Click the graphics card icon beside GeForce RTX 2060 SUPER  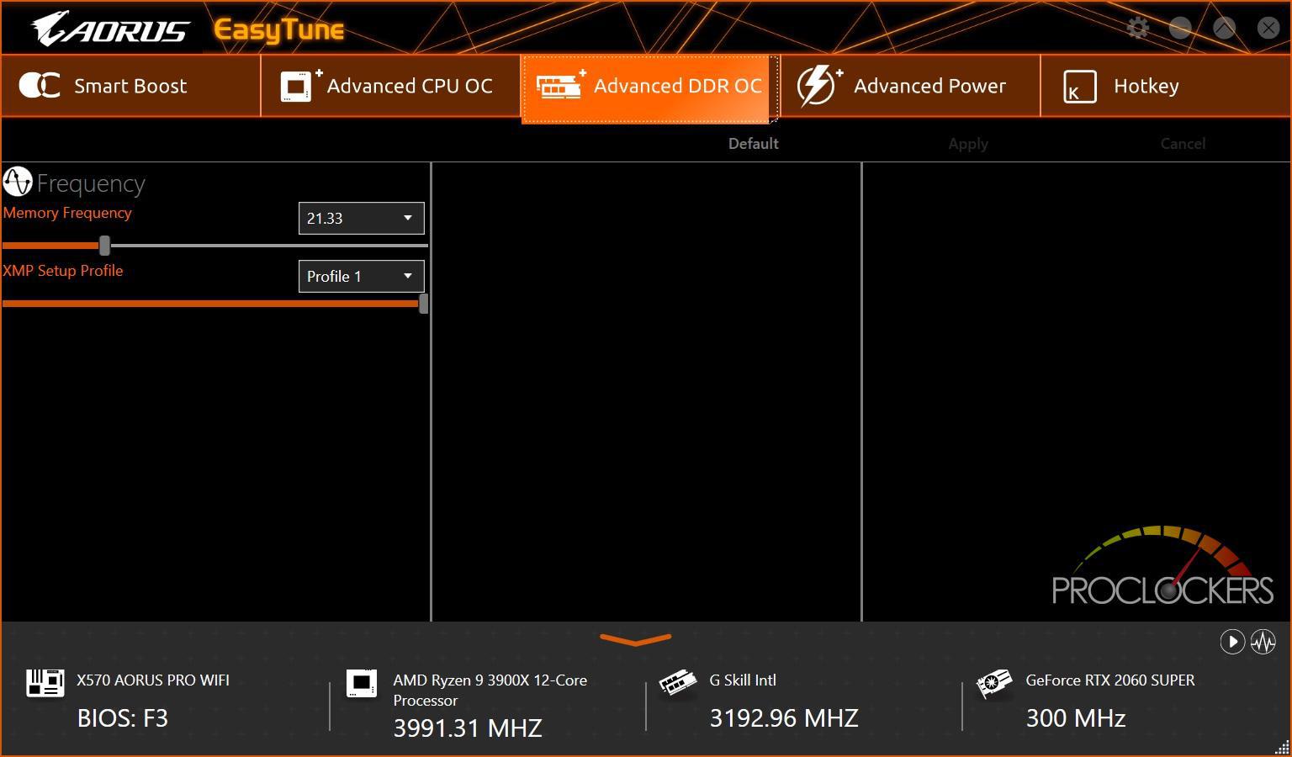point(994,684)
